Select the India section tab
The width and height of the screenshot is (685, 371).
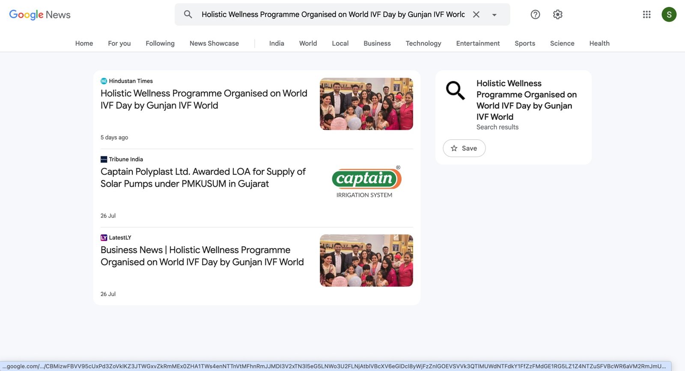click(x=277, y=43)
